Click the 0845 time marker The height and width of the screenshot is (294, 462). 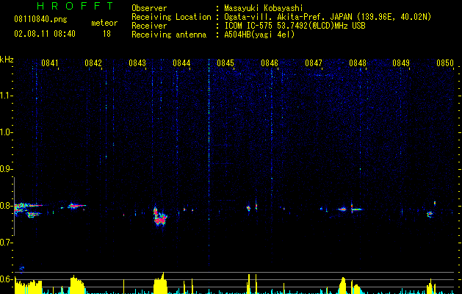coord(225,63)
